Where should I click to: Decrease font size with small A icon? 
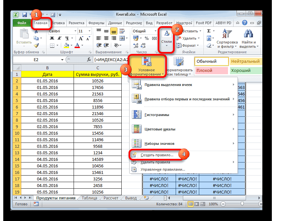[x=88, y=38]
